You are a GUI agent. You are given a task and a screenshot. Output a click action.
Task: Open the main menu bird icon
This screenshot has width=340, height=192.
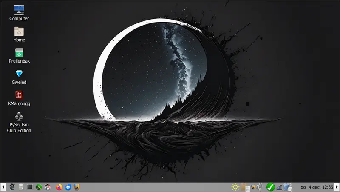(12, 187)
